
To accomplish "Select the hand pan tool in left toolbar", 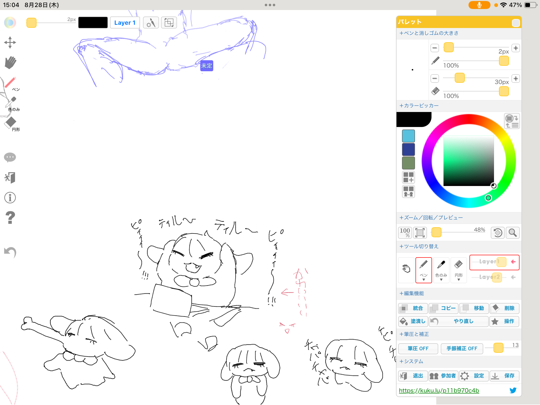I will (10, 62).
